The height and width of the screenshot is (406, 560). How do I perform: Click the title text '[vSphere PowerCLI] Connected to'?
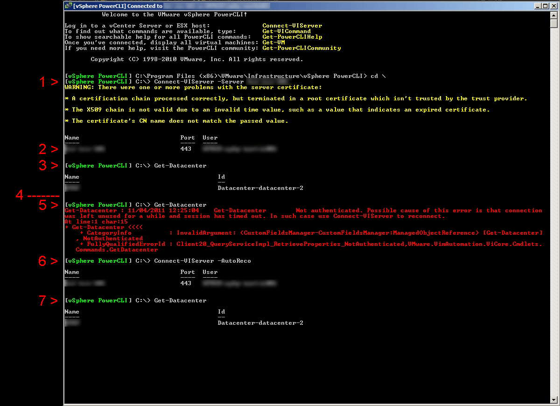118,6
